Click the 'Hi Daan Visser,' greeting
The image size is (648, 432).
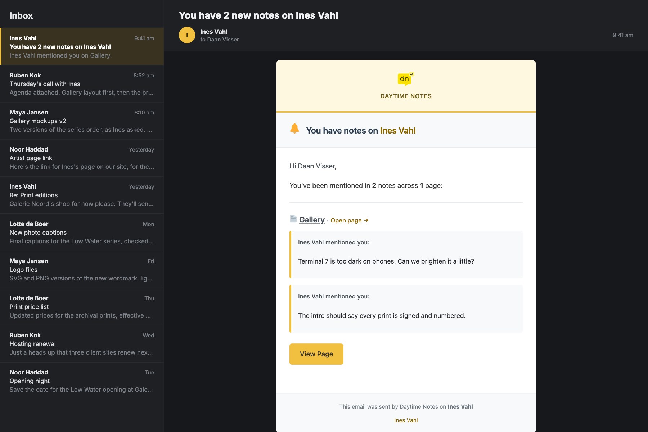(x=313, y=166)
